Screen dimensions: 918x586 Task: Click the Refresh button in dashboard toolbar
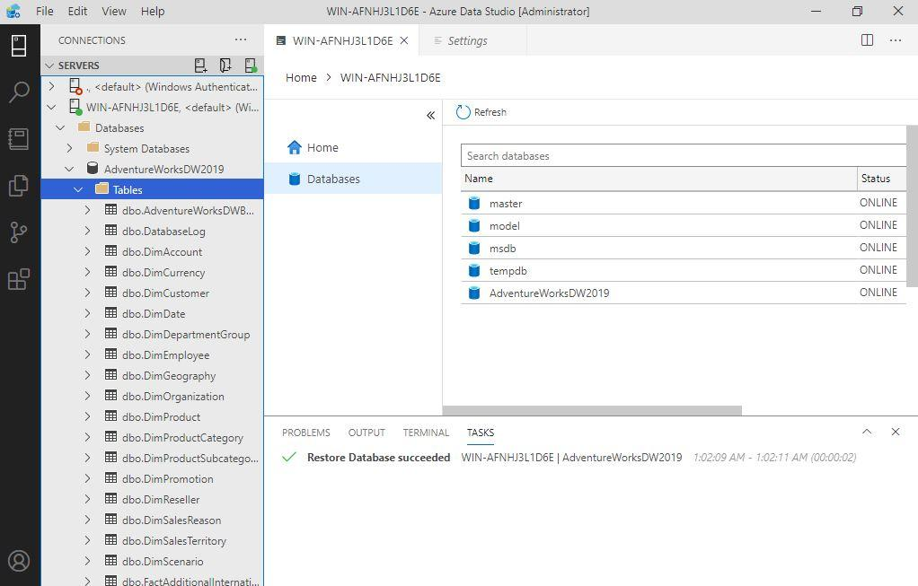point(481,112)
